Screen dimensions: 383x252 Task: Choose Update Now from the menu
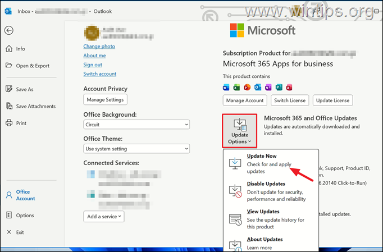pos(271,163)
